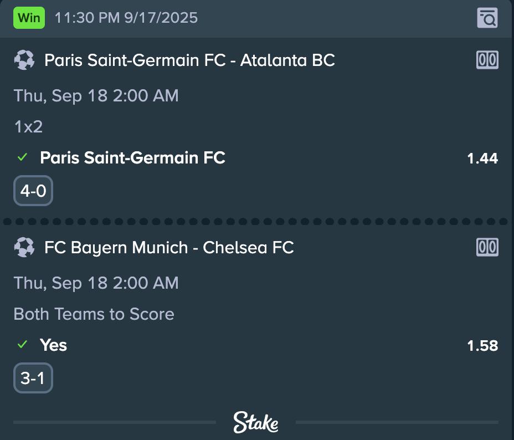Select the 3-1 score badge
The image size is (514, 440).
[33, 378]
